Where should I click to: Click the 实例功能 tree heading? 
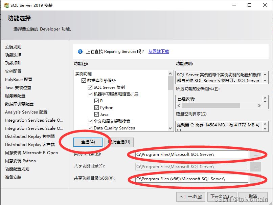point(84,74)
